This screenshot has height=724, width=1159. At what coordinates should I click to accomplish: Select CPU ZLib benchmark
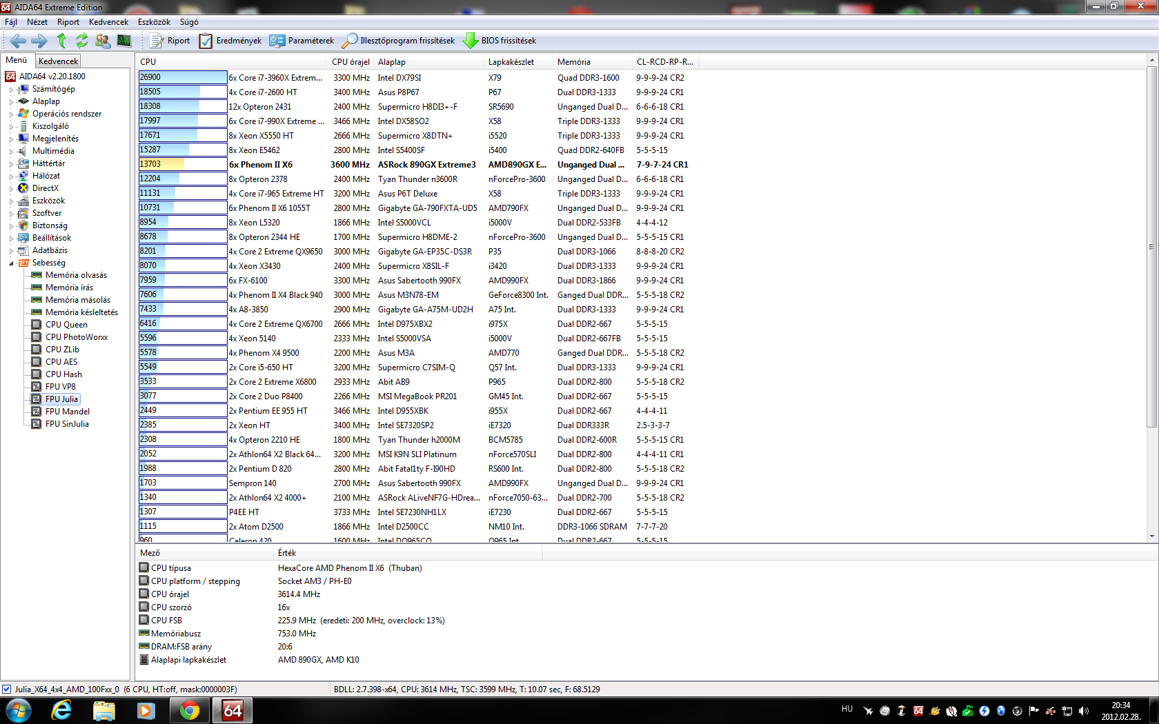pos(62,350)
